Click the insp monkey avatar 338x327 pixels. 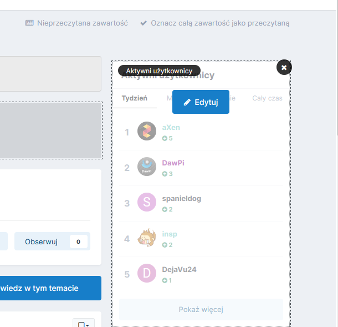[x=147, y=238]
